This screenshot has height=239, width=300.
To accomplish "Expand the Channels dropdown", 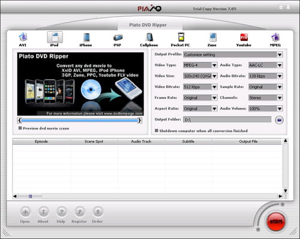I will [280, 98].
